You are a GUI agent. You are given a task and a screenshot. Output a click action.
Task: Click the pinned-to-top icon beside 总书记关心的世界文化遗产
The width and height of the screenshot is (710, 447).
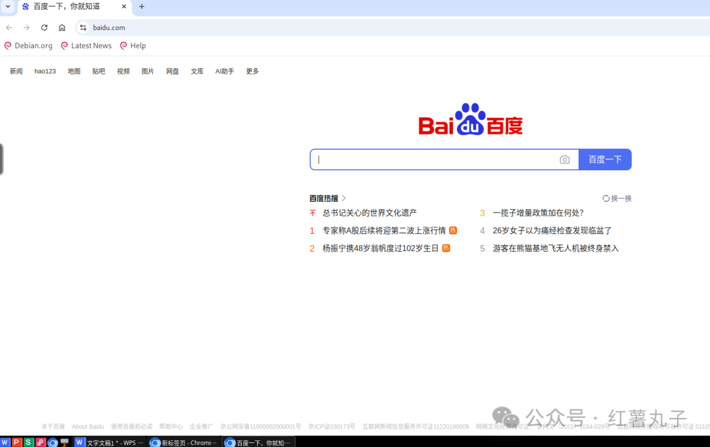click(312, 213)
